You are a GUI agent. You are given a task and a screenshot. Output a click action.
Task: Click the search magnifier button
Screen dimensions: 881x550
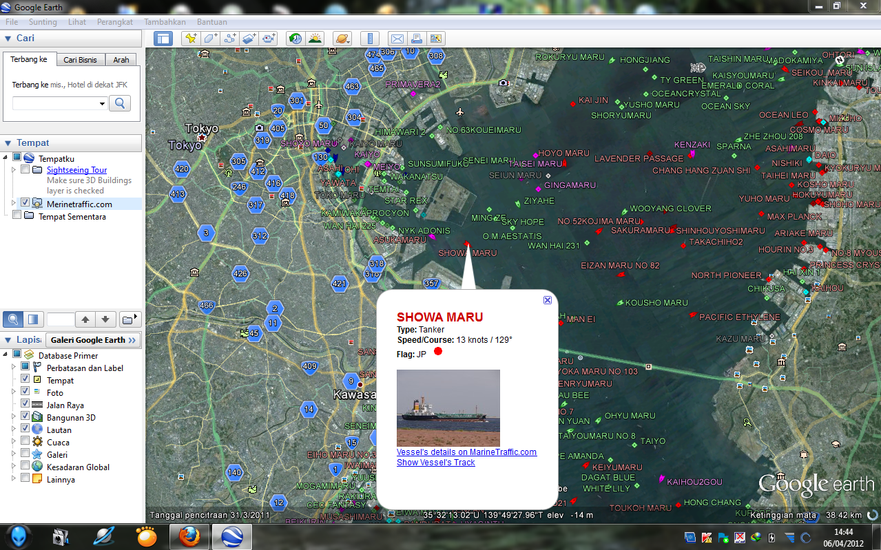[120, 103]
